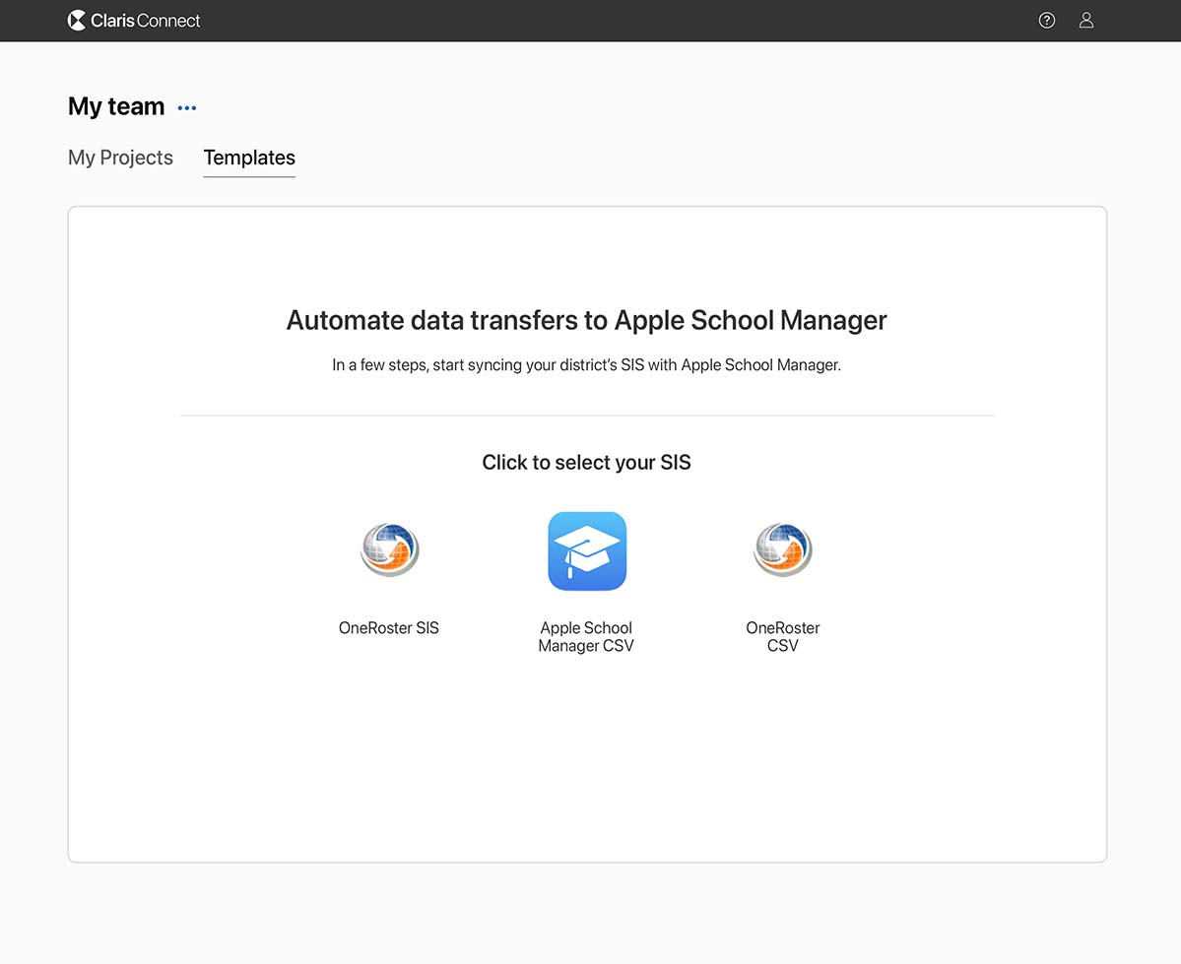The width and height of the screenshot is (1181, 964).
Task: Open the My team options ellipsis
Action: (187, 107)
